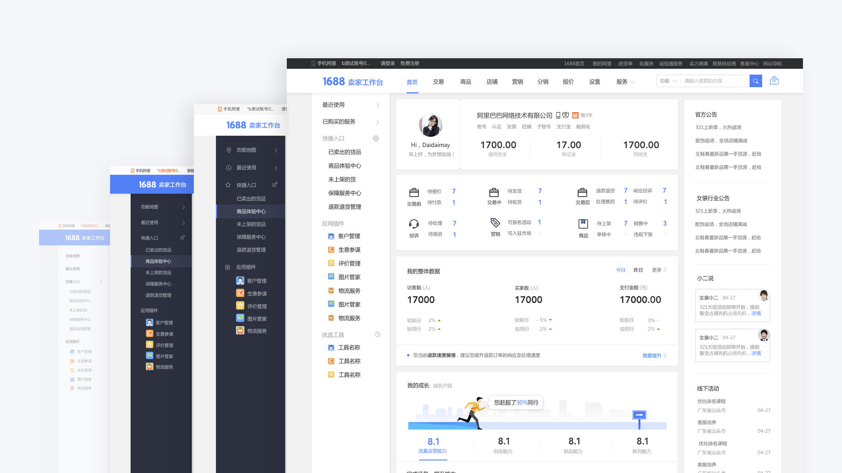The width and height of the screenshot is (842, 473).
Task: Click the 功能地图 location icon in dark panel
Action: tap(228, 150)
